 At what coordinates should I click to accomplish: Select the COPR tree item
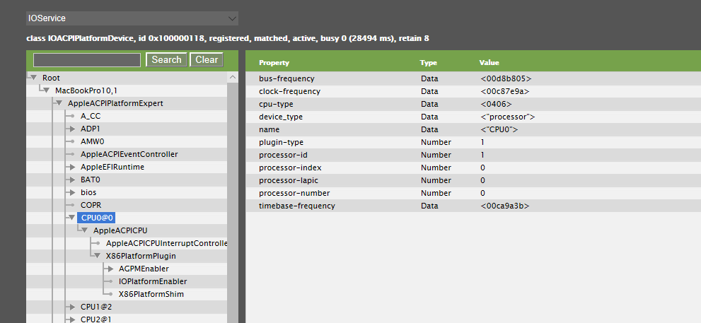[91, 205]
